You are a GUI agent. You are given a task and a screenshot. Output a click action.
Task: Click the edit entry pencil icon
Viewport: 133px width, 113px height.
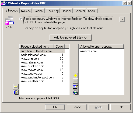pos(75,87)
